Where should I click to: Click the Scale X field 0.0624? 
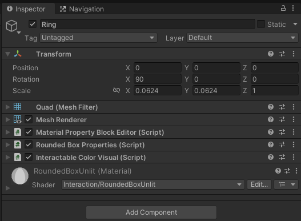158,90
